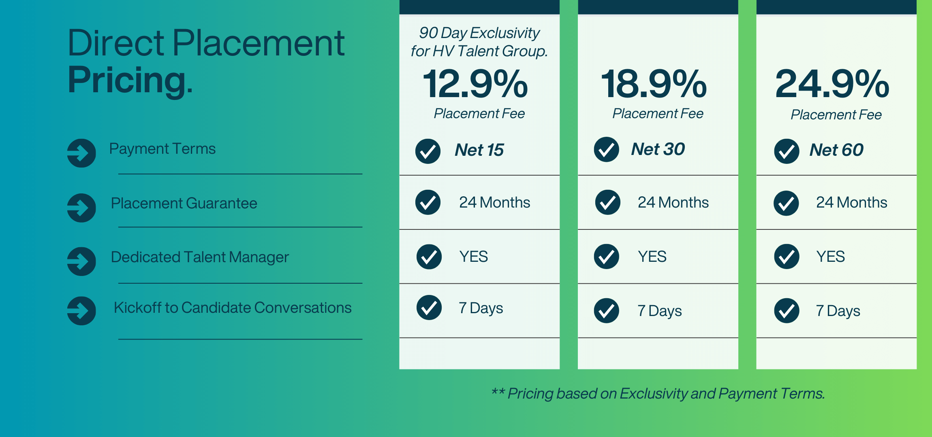Viewport: 932px width, 437px height.
Task: Click the Pricing based on Exclusivity footnote
Action: tap(658, 393)
